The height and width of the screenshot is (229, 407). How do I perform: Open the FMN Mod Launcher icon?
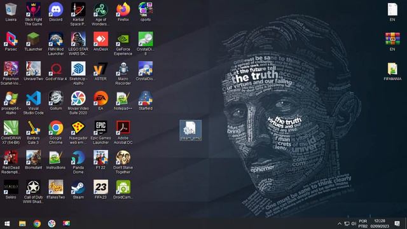pyautogui.click(x=56, y=44)
